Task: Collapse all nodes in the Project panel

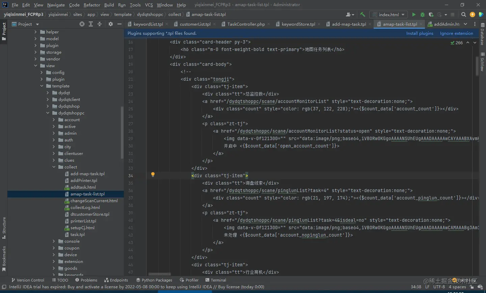Action: [x=100, y=24]
